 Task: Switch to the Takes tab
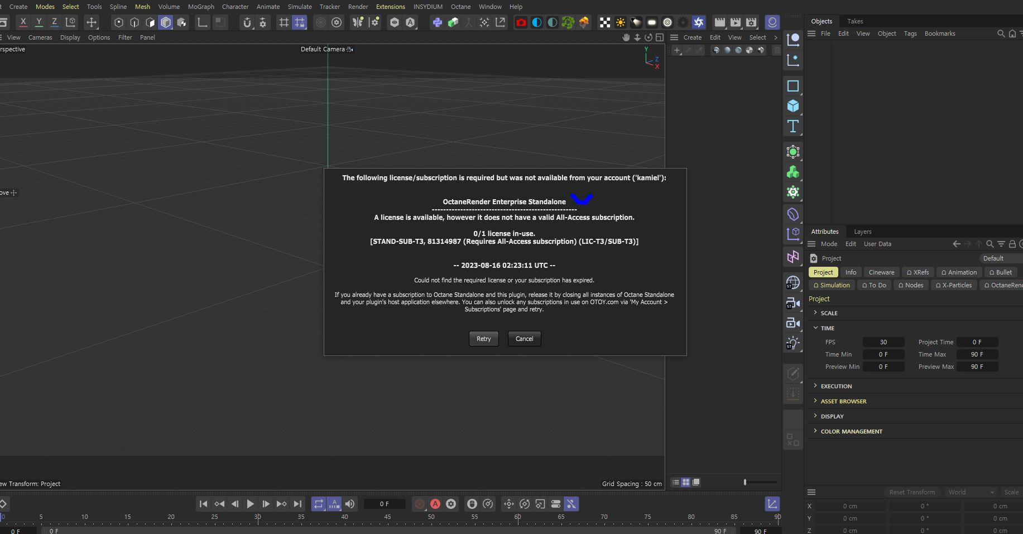click(x=854, y=21)
